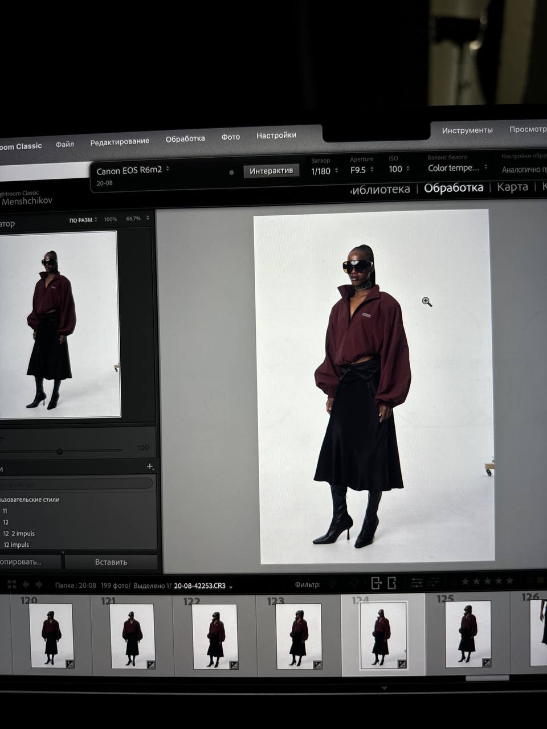Click the second filter flag icon
Image resolution: width=547 pixels, height=729 pixels.
click(353, 583)
